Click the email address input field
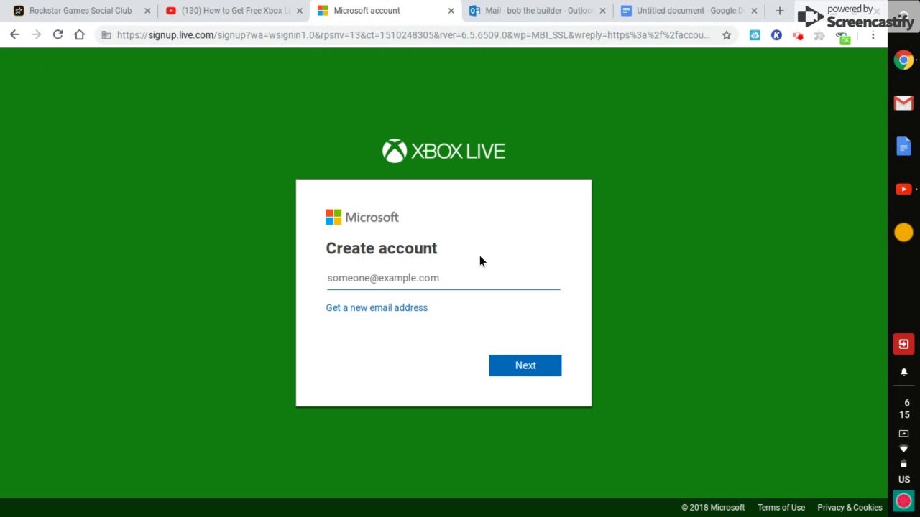 coord(443,278)
